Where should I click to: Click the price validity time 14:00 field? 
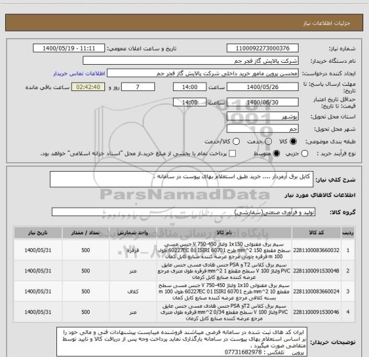pos(190,102)
